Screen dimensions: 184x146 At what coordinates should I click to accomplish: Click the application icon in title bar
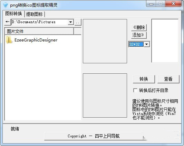tap(5, 5)
